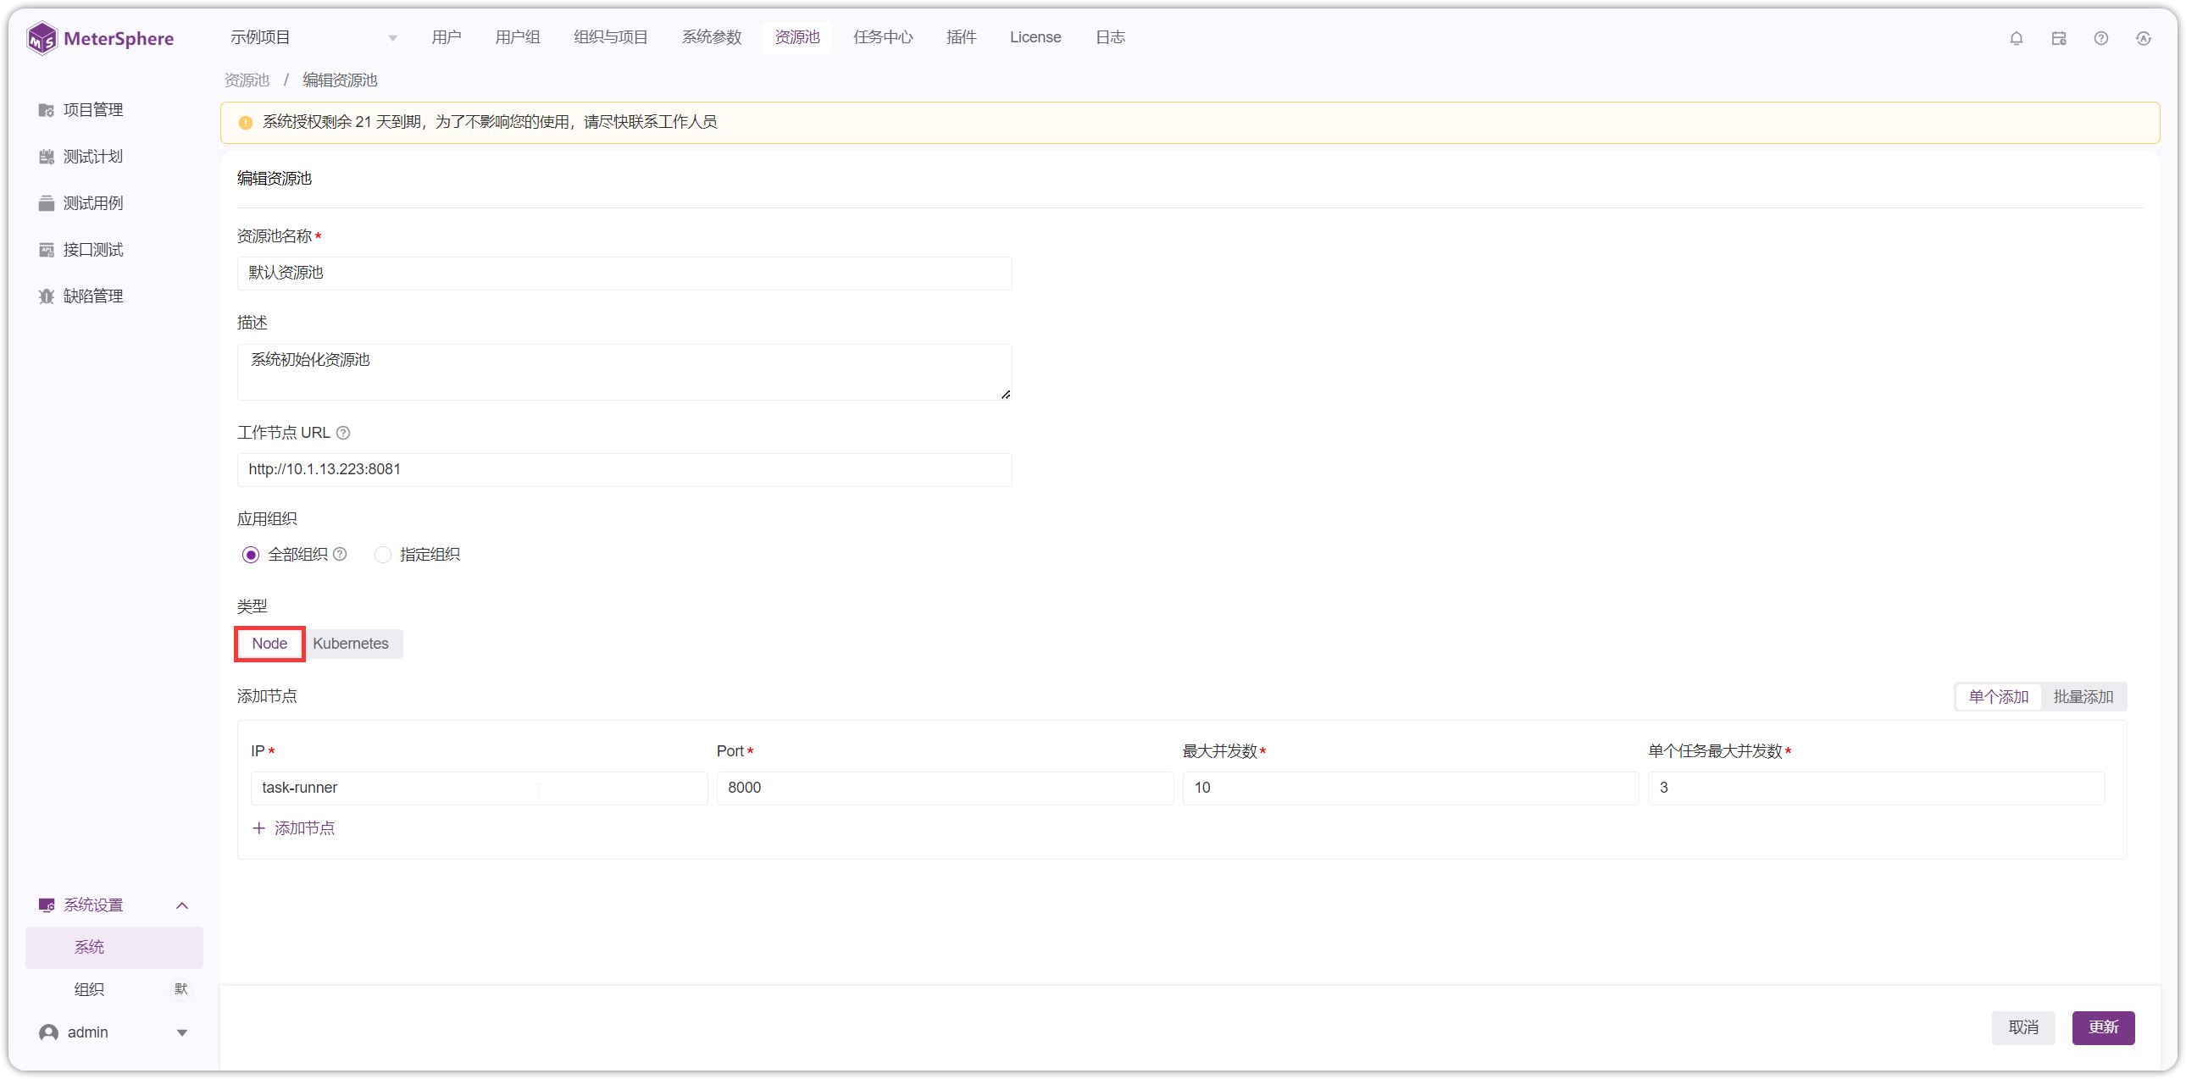Viewport: 2186px width, 1079px height.
Task: Switch resource type to Kubernetes
Action: (351, 644)
